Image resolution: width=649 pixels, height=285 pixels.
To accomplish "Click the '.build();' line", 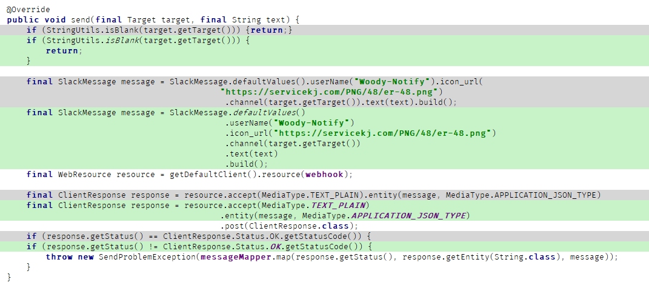I will [x=246, y=164].
